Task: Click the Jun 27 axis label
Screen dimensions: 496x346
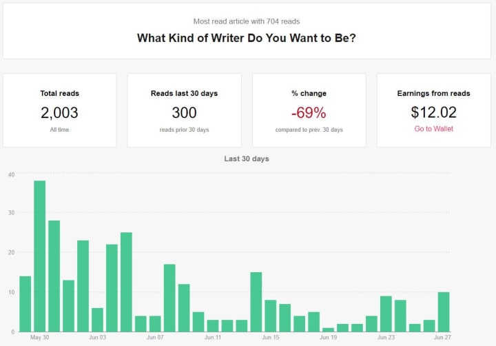Action: 444,338
